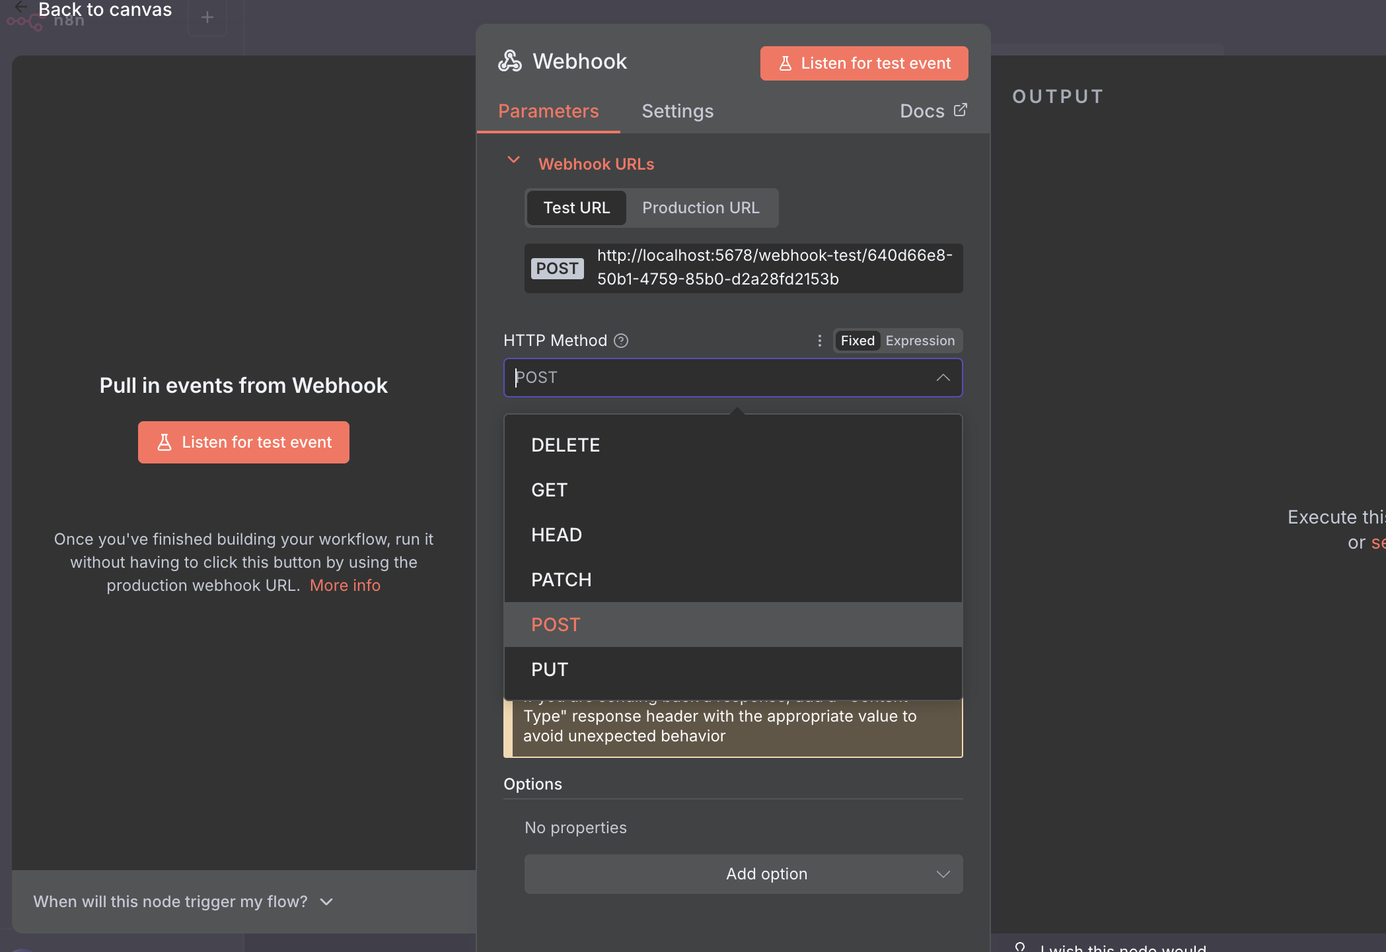This screenshot has width=1386, height=952.
Task: Click the Docs external link icon
Action: click(x=961, y=110)
